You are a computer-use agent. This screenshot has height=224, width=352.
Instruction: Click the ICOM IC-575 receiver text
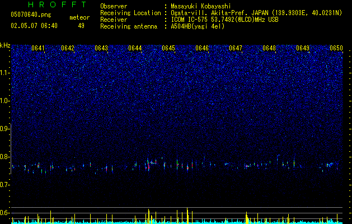click(x=224, y=20)
